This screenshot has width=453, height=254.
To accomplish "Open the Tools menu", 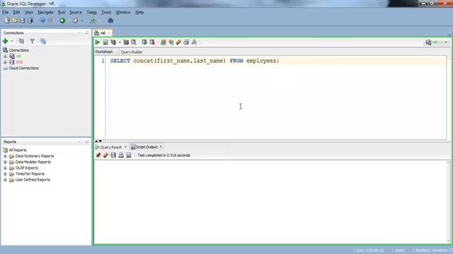I will tap(106, 13).
